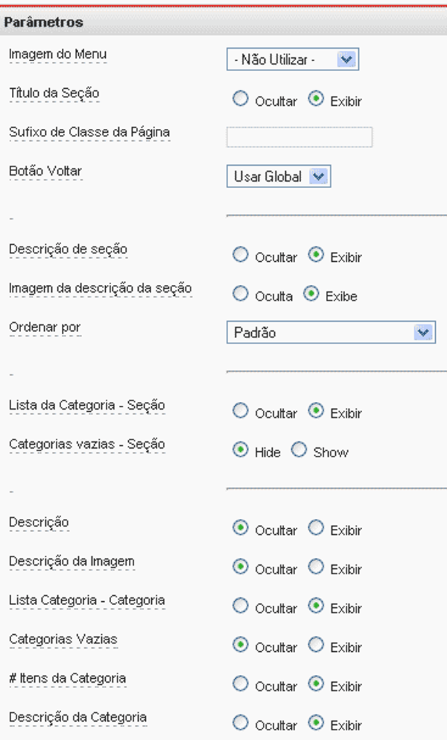447x740 pixels.
Task: Choose 'Show' for Categorias vazias - Seção
Action: tap(300, 449)
